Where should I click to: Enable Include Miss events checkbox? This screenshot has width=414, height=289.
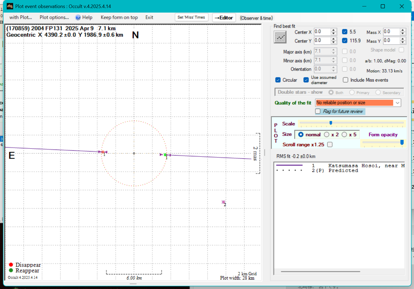(346, 80)
